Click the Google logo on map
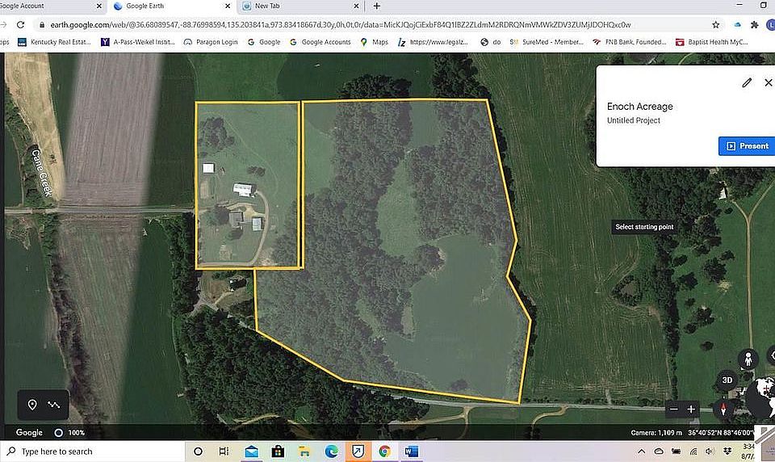The image size is (775, 462). [x=29, y=432]
